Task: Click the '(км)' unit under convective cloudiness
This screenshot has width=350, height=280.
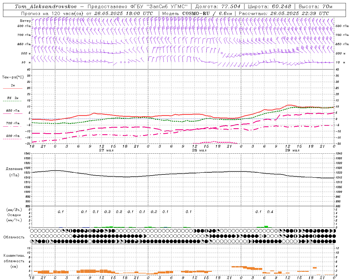Action: (x=14, y=266)
